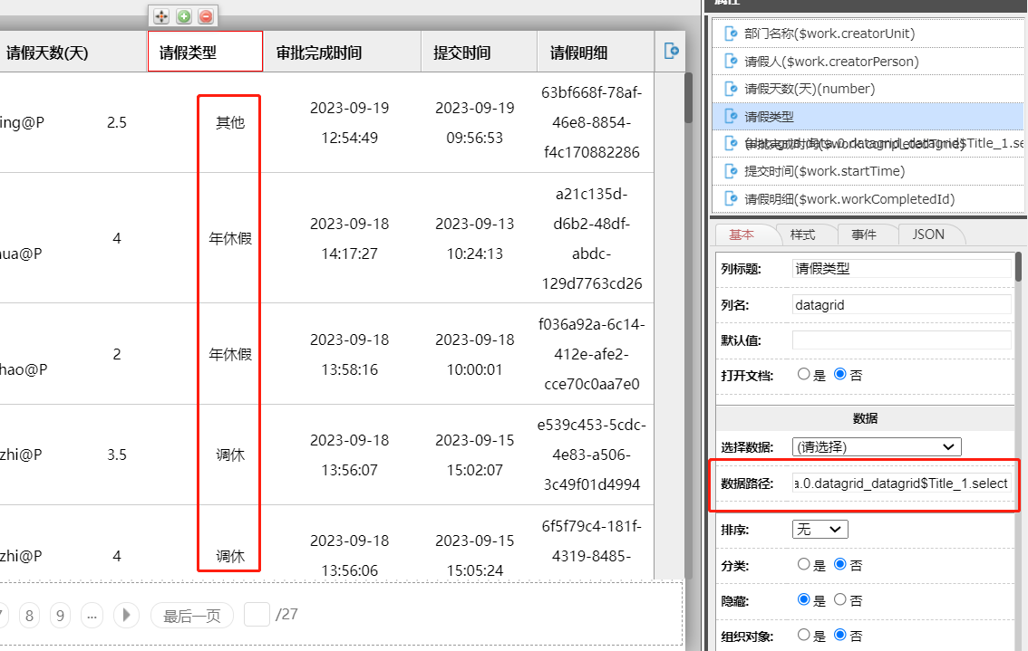Click detail ID starting e539c453-5cdc
1028x651 pixels.
(591, 455)
